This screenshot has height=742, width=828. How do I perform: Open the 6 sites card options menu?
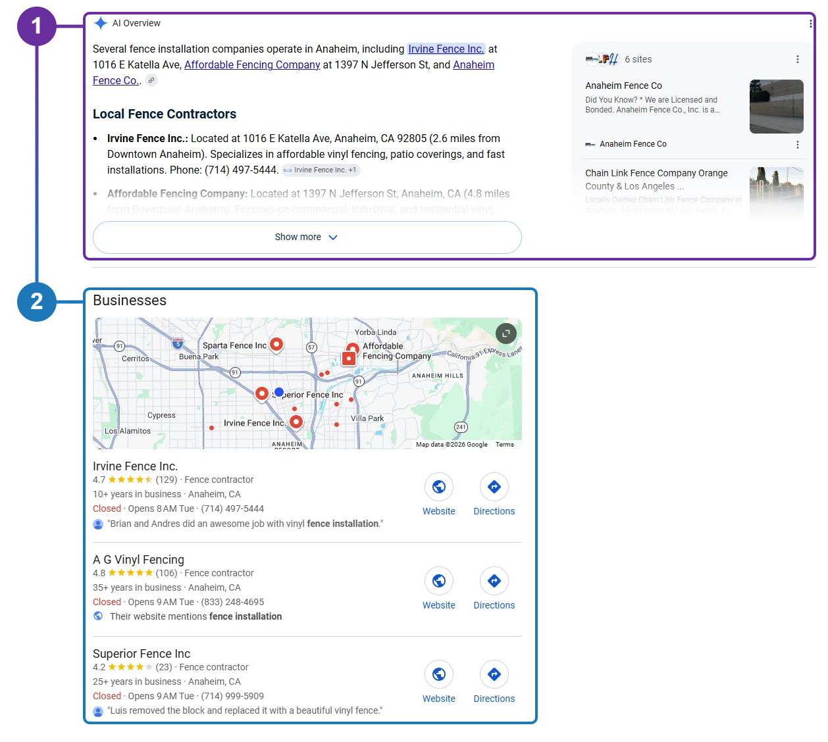798,59
